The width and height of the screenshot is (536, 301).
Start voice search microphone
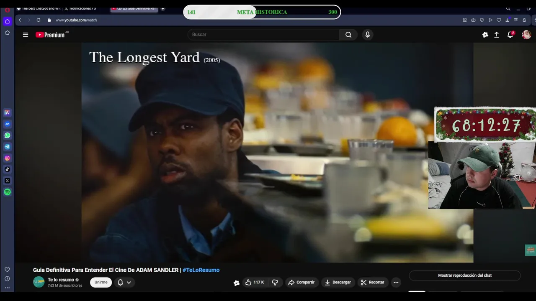coord(368,35)
